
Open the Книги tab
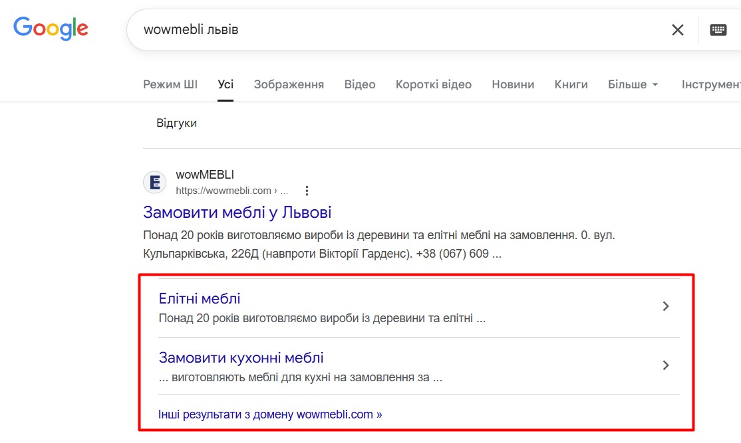click(x=571, y=84)
